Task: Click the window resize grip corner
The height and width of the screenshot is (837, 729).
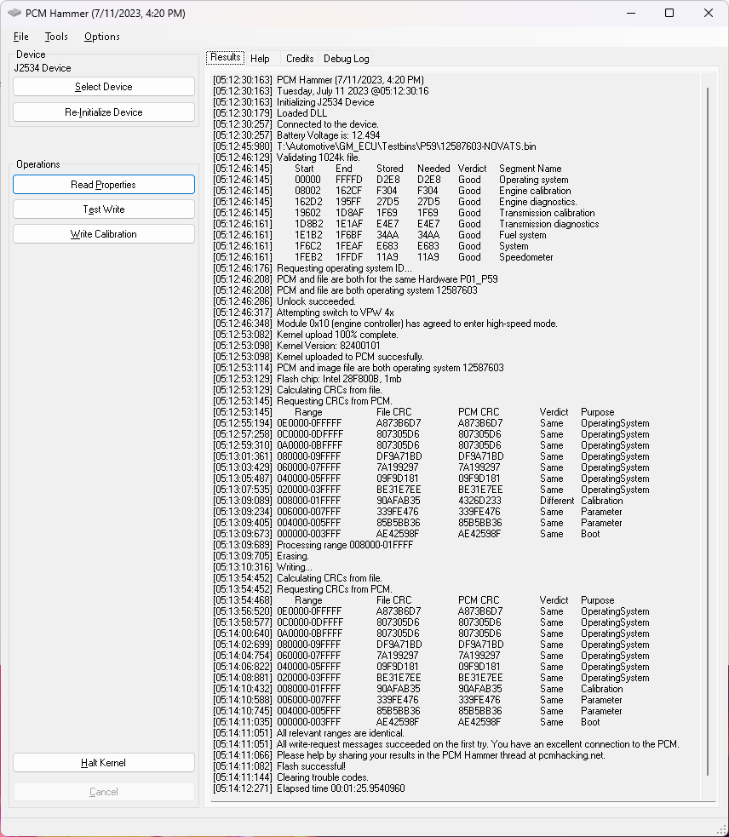Action: coord(721,830)
